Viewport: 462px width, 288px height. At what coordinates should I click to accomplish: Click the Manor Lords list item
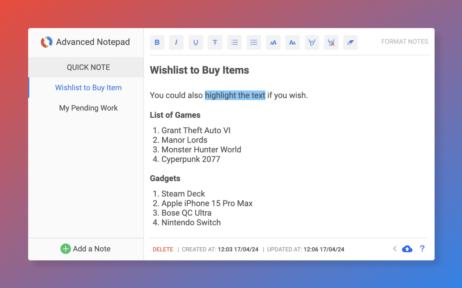184,140
